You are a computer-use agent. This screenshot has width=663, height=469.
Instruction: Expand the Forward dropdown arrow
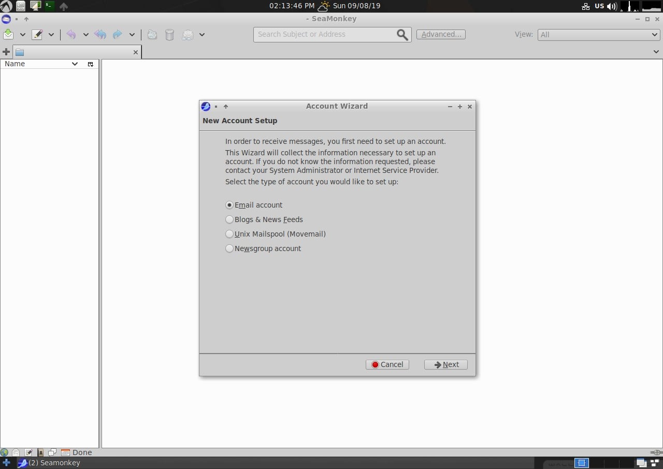point(132,35)
